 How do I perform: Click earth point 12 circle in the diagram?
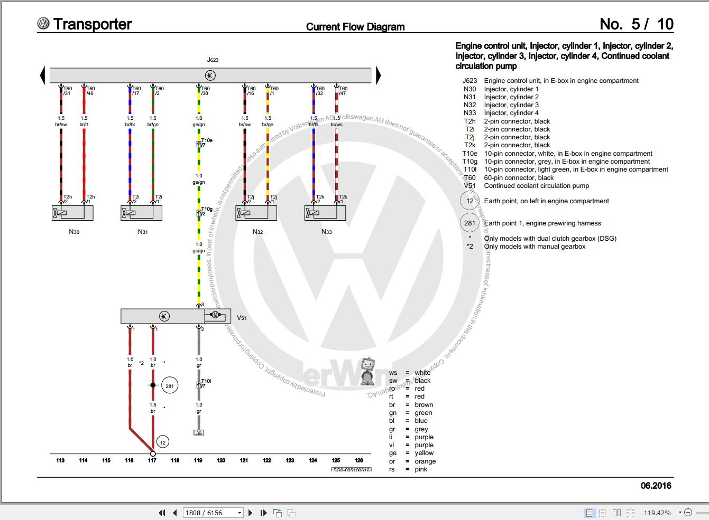(x=163, y=442)
